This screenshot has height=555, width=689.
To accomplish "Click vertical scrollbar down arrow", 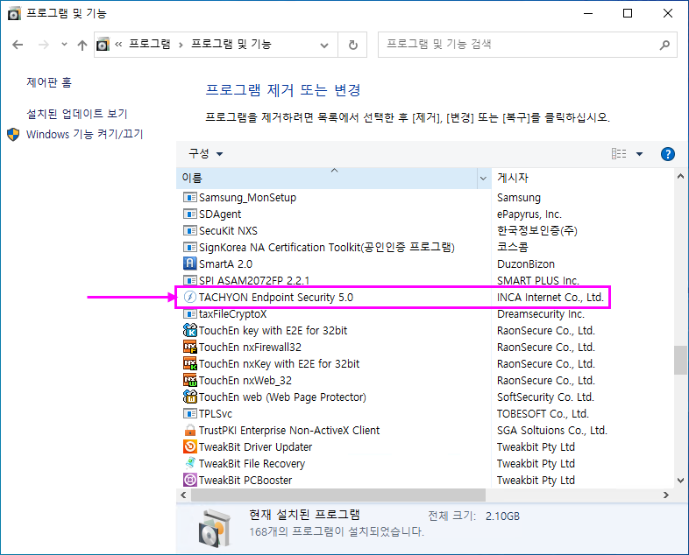I will (680, 481).
